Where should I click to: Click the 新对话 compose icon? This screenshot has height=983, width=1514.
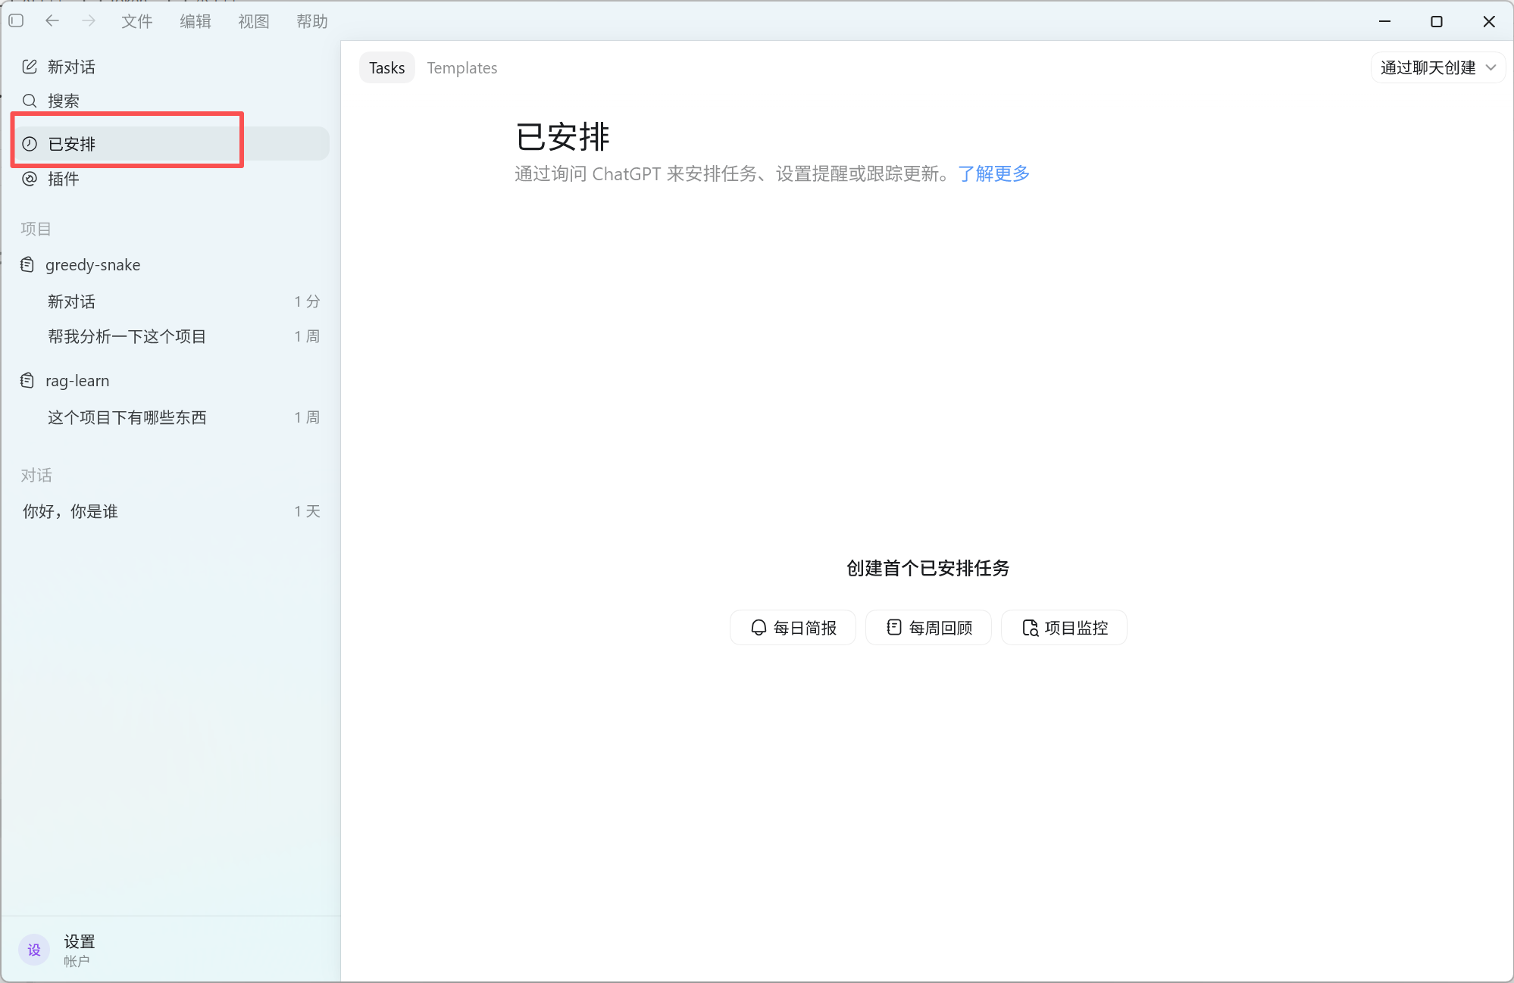pyautogui.click(x=30, y=67)
